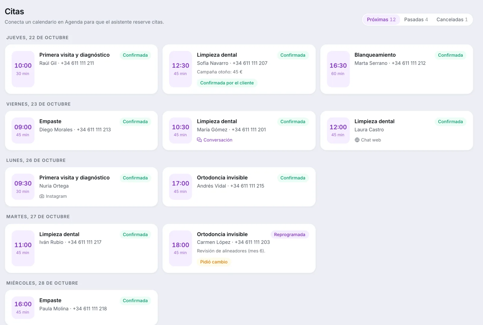The width and height of the screenshot is (483, 325).
Task: Click Andrés Vidal's phone number
Action: [x=247, y=186]
